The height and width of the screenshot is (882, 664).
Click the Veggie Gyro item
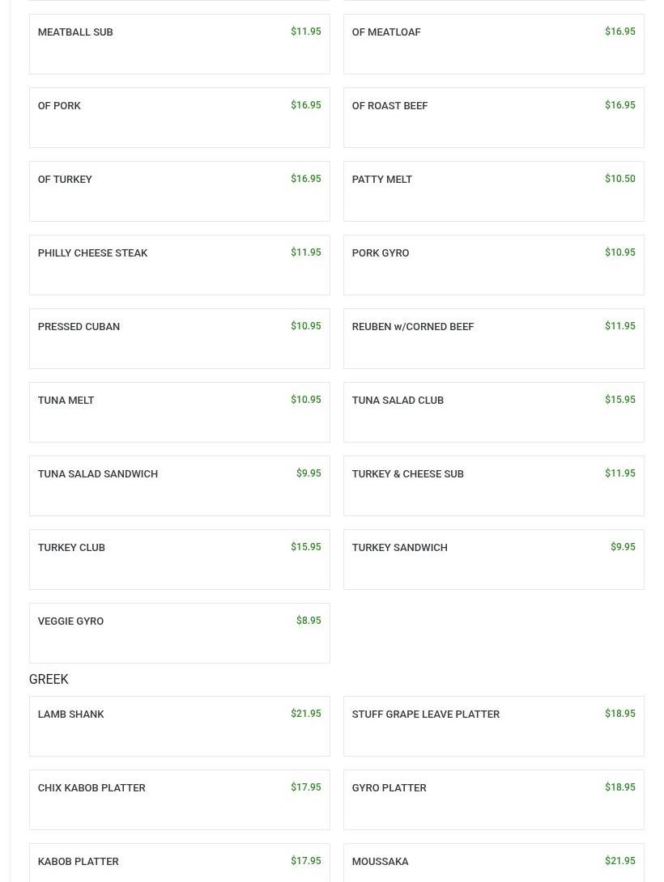tap(180, 634)
